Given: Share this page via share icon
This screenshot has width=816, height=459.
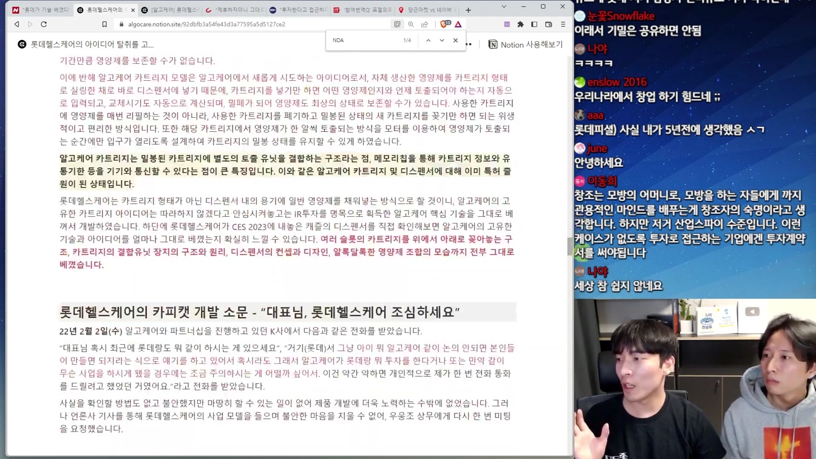Looking at the screenshot, I should [424, 24].
